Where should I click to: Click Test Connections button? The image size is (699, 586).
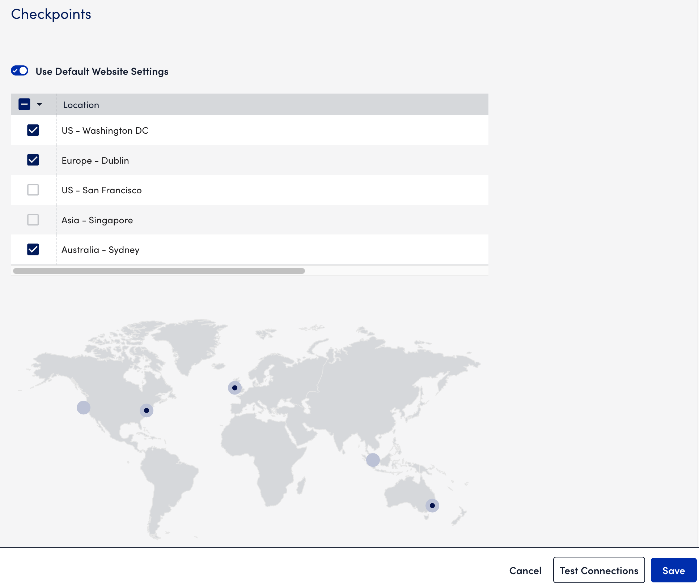tap(599, 570)
